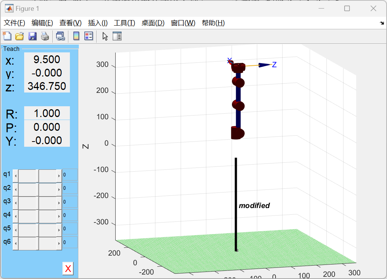
Task: Save the figure with the floppy disk icon
Action: pyautogui.click(x=32, y=36)
